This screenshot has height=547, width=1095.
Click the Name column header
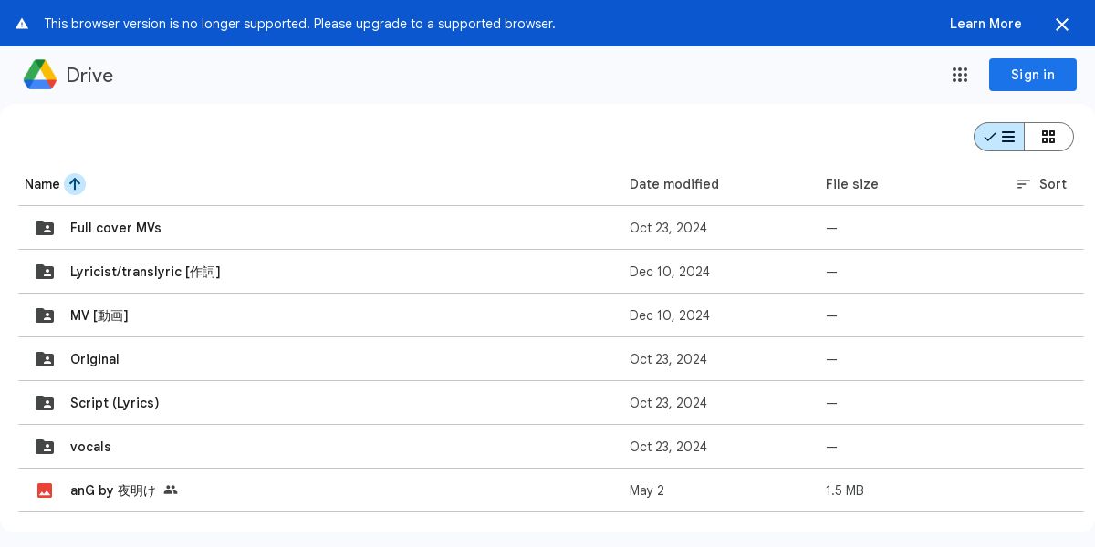pos(42,184)
